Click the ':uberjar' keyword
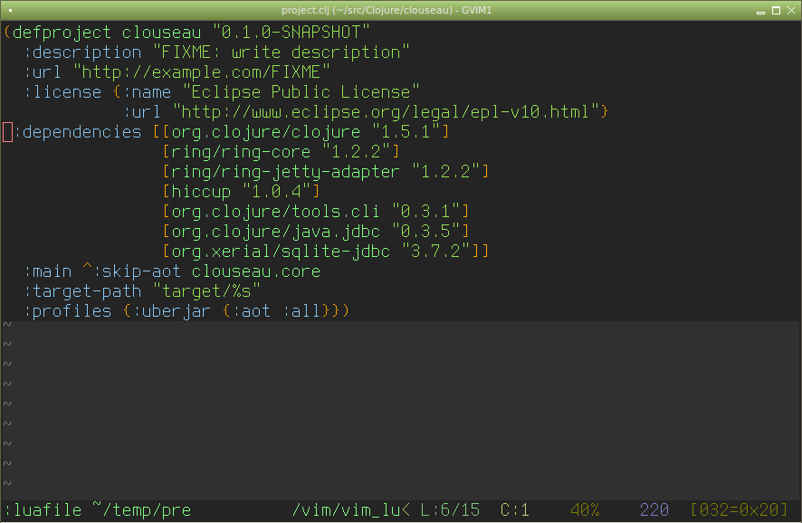Screen dimensions: 802x523 [172, 312]
